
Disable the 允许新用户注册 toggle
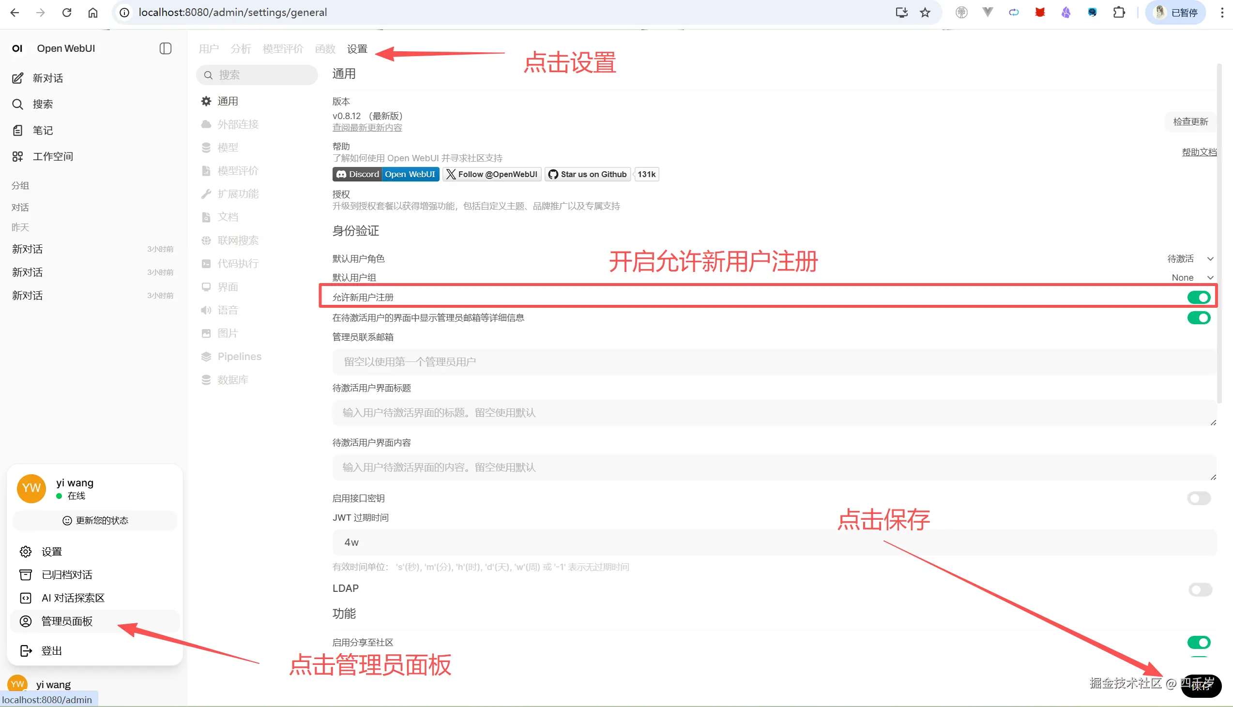tap(1198, 297)
